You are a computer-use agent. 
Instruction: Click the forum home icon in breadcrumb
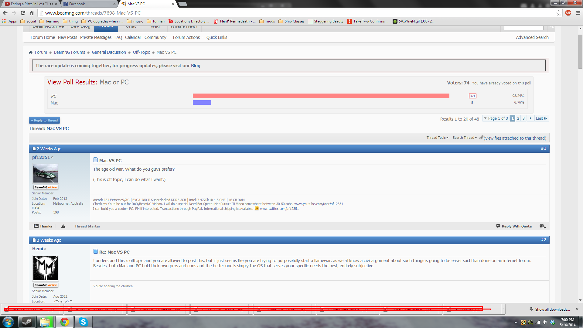click(31, 52)
